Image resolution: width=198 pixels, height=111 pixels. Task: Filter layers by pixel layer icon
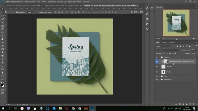pyautogui.click(x=177, y=46)
